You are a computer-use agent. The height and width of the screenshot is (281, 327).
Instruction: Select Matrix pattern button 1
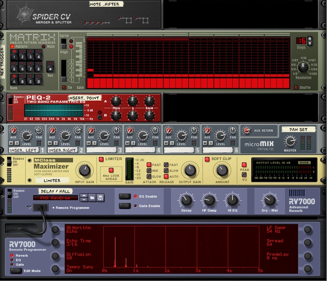coord(14,55)
